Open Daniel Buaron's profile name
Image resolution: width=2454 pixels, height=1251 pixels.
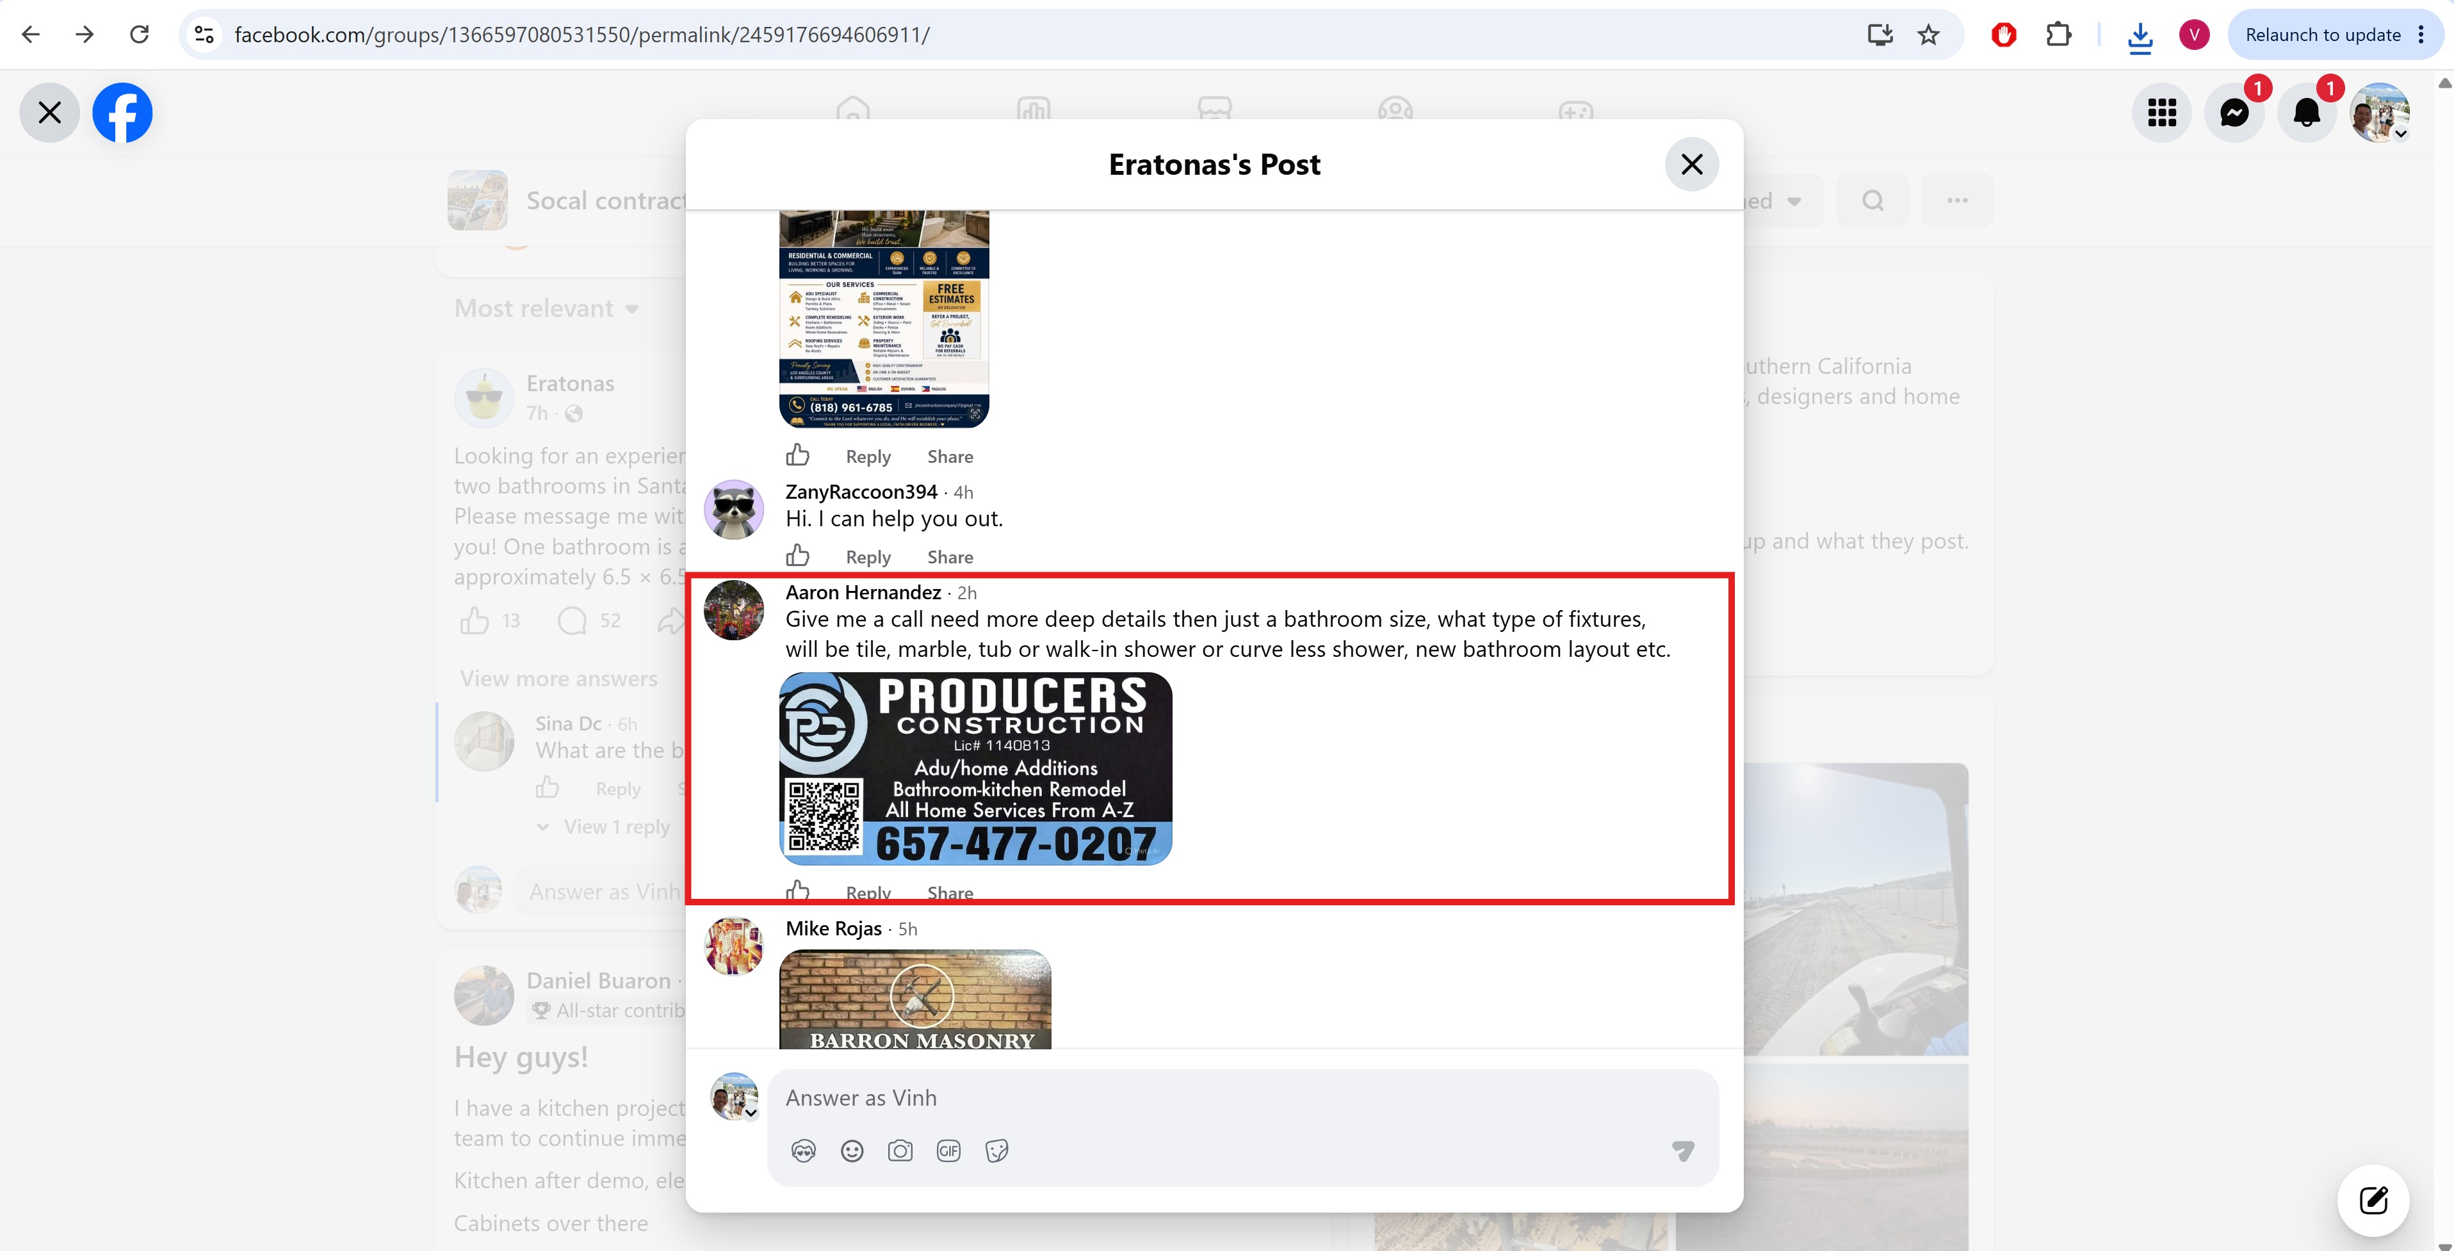(x=598, y=981)
